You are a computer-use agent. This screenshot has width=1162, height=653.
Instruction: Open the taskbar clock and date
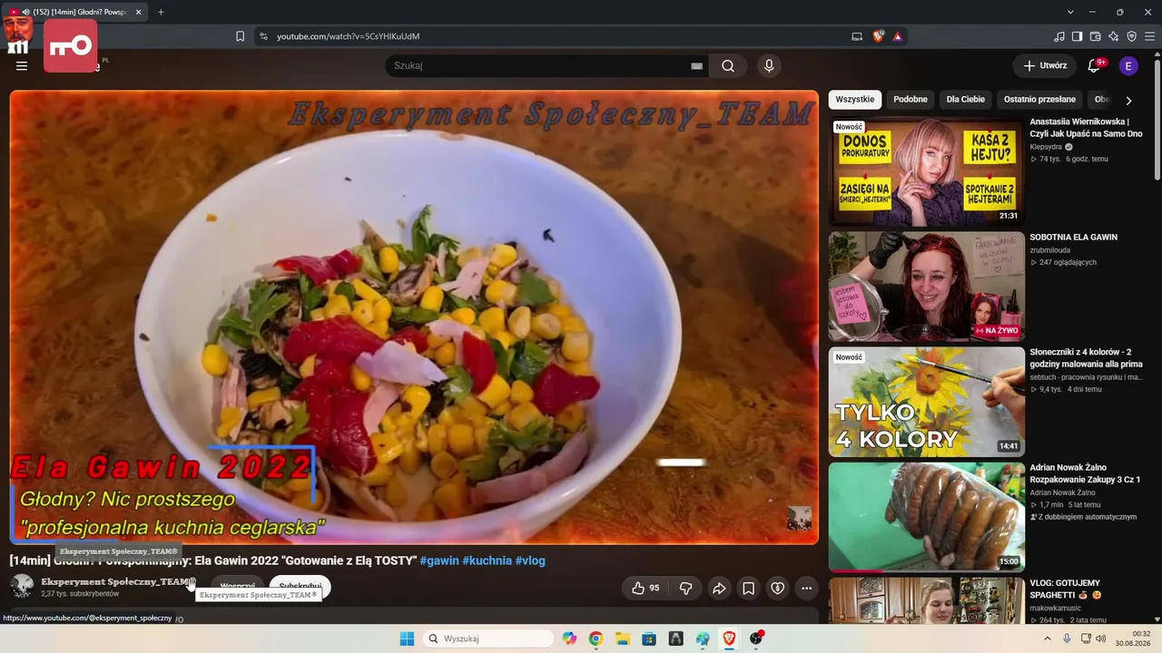[x=1133, y=638]
